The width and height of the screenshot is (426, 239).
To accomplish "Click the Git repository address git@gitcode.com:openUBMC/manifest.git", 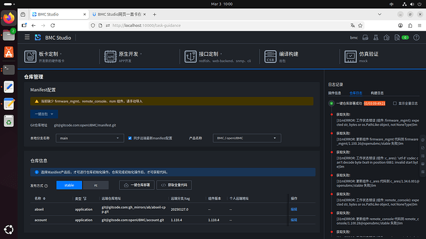I will 85,125.
